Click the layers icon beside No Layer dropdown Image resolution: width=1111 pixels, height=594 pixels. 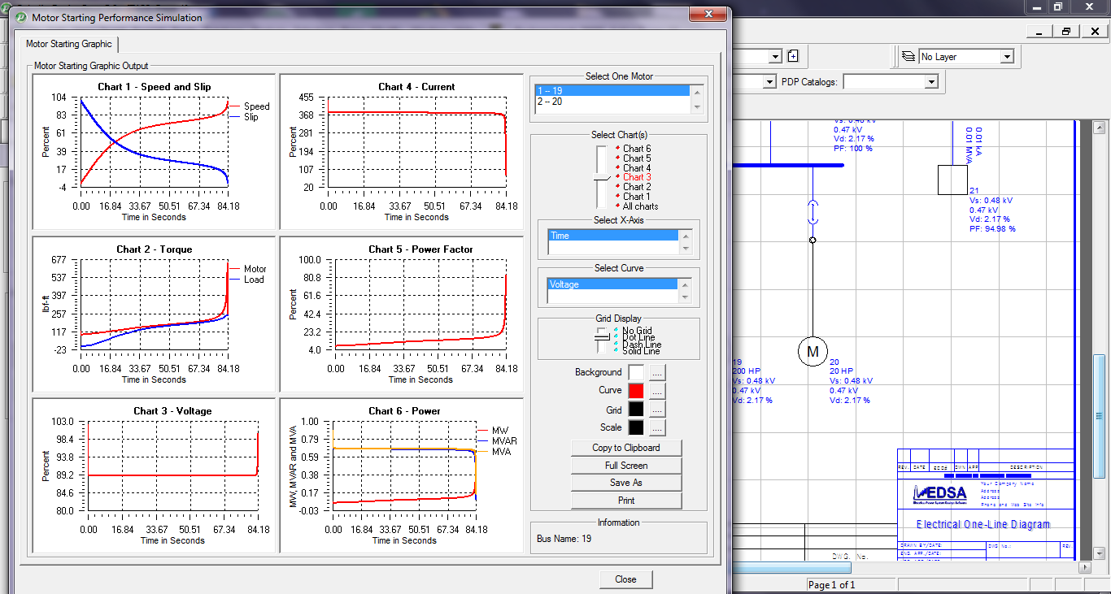point(909,56)
